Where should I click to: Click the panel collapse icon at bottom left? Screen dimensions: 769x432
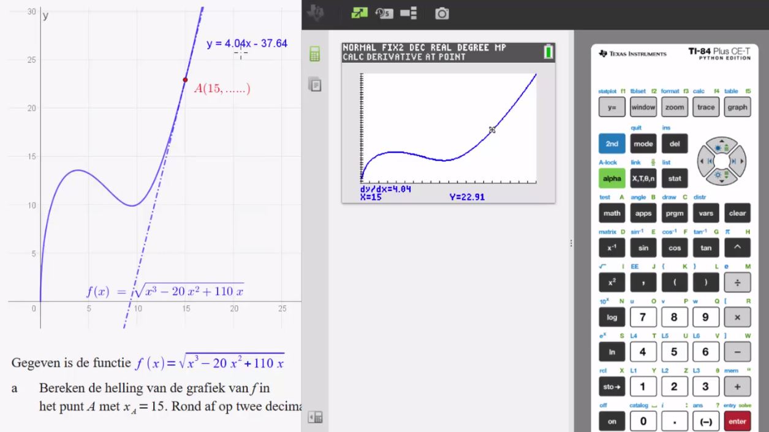[x=315, y=418]
